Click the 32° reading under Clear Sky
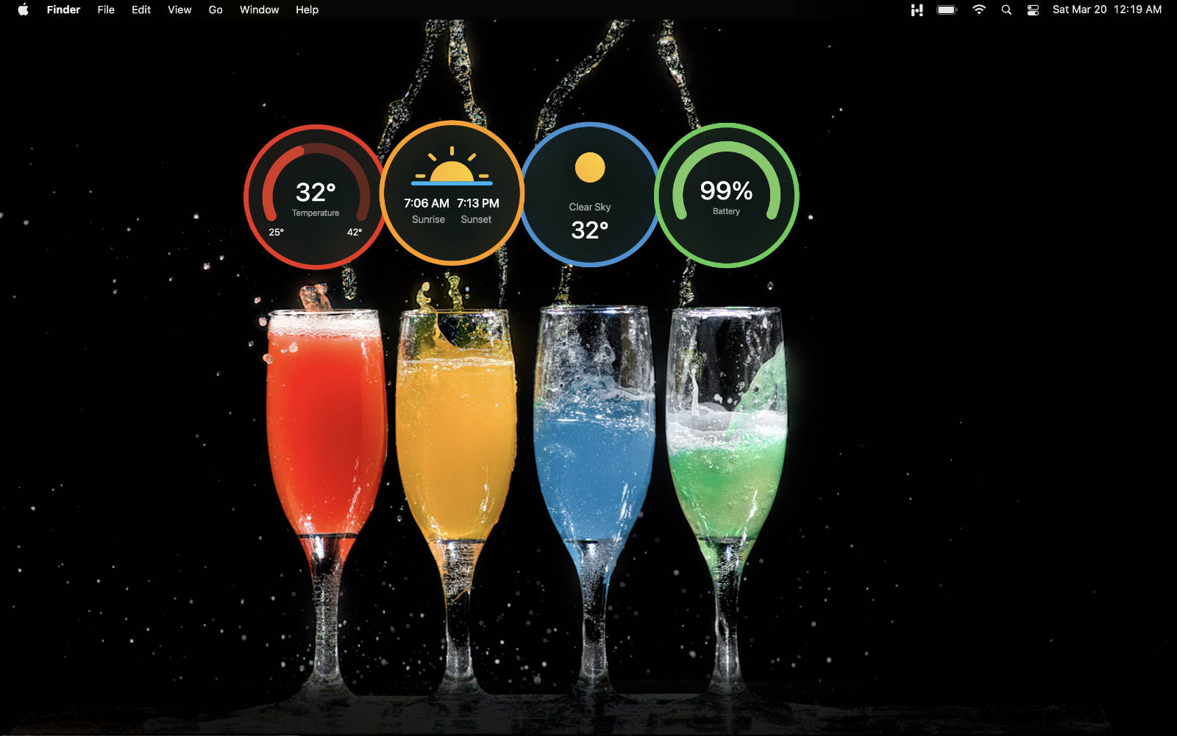The width and height of the screenshot is (1177, 736). pos(590,230)
